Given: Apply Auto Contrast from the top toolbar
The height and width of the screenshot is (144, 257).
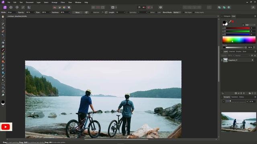Looking at the screenshot, I should [59, 7].
